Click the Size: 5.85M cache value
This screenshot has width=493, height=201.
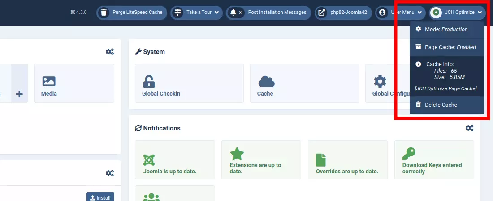[x=449, y=77]
